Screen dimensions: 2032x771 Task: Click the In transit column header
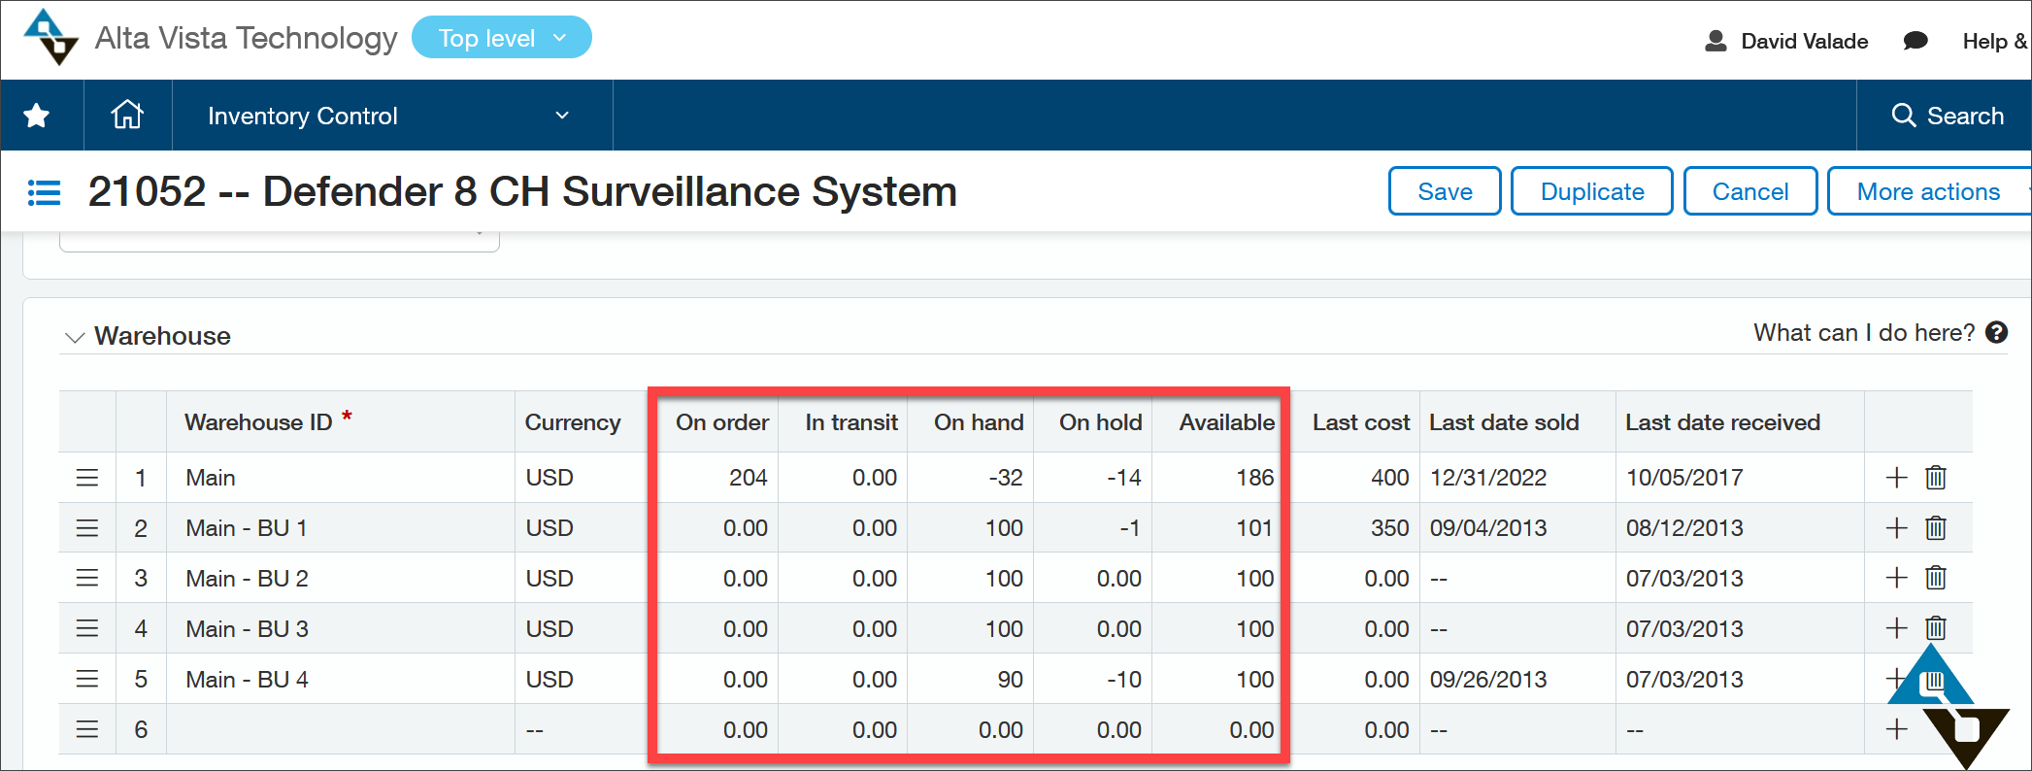pos(851,422)
